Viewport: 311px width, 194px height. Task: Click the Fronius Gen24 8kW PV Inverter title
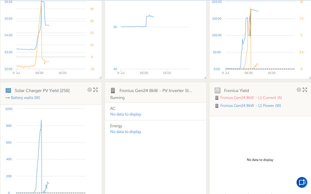pyautogui.click(x=153, y=91)
